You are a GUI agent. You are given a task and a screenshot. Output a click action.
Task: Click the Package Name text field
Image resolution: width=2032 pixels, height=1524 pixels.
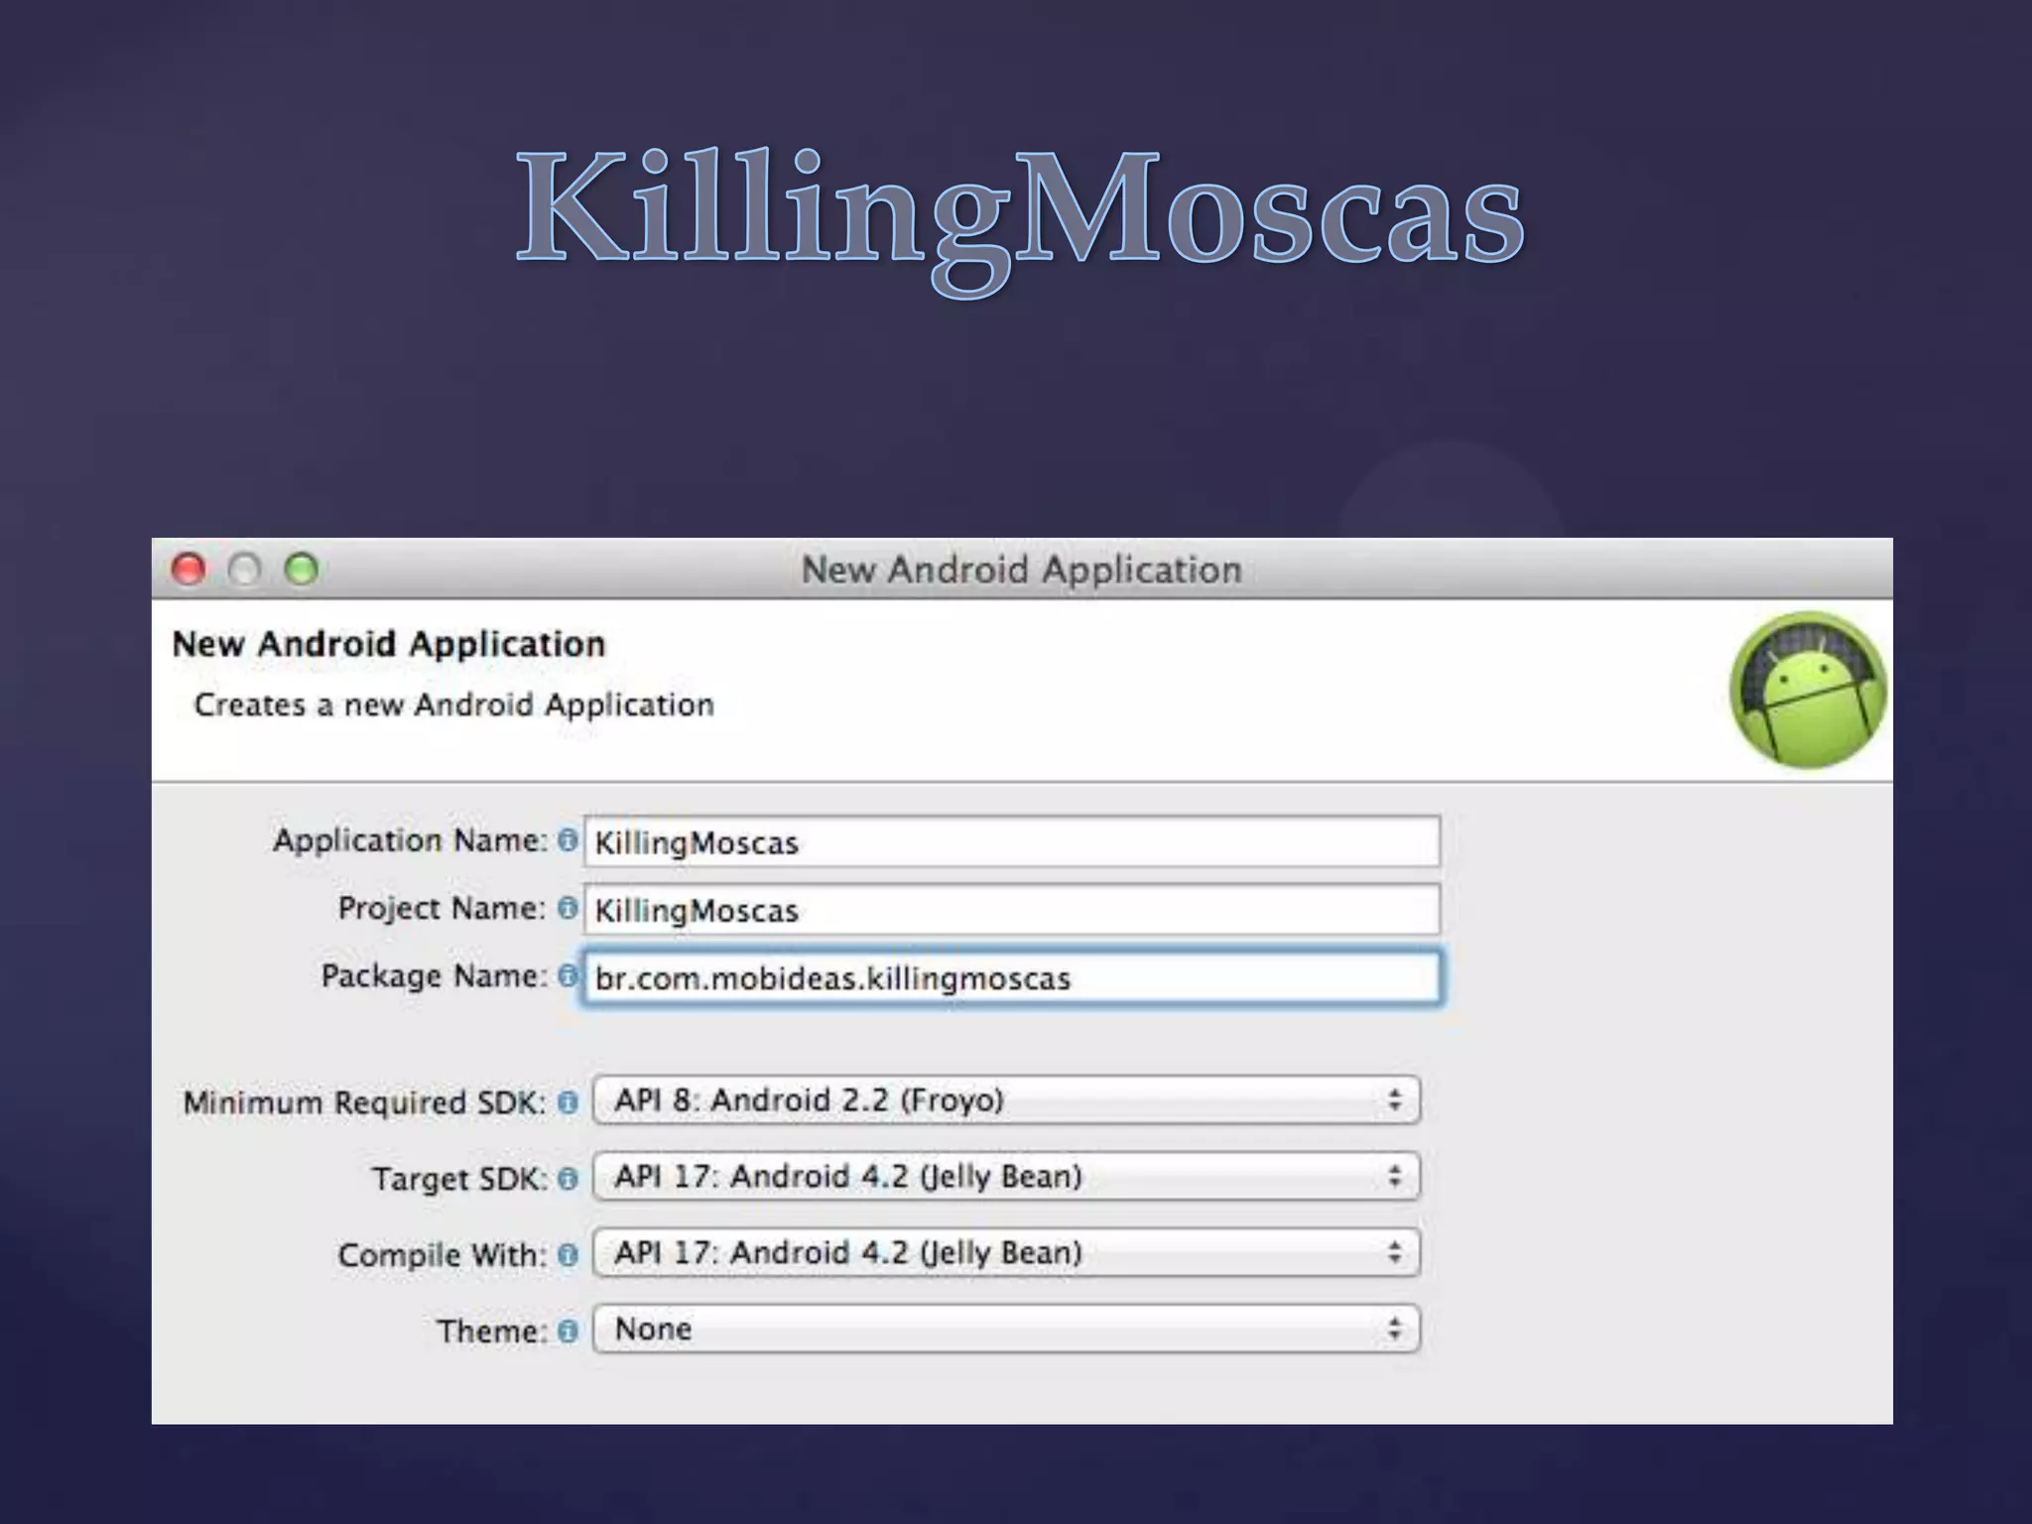click(1012, 978)
